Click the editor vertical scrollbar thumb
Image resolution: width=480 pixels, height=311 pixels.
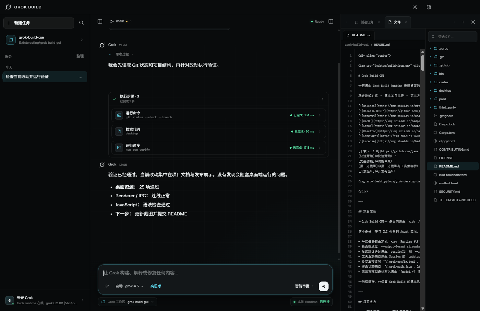423,63
